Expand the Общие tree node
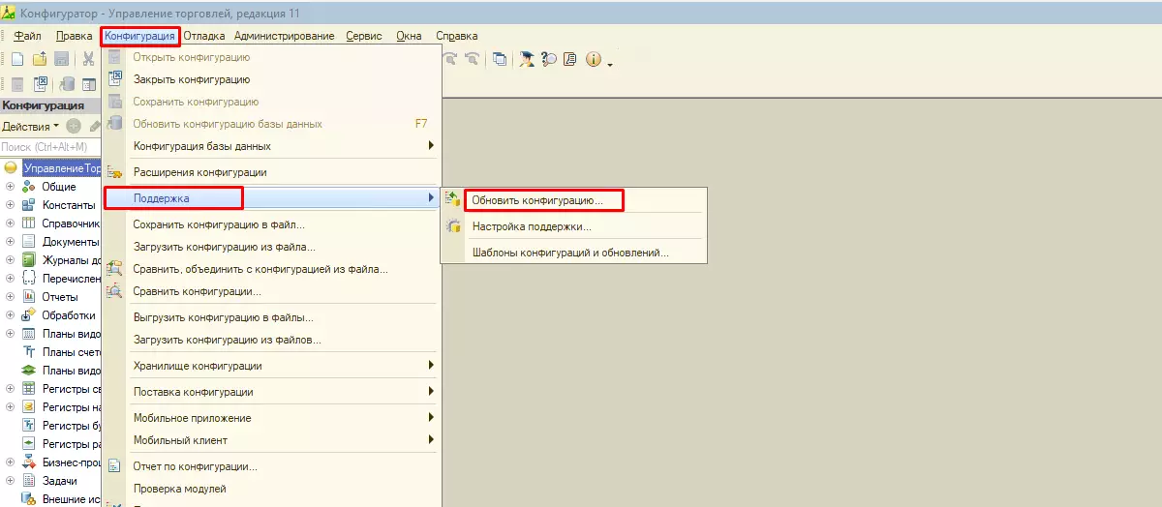1162x507 pixels. click(x=11, y=187)
